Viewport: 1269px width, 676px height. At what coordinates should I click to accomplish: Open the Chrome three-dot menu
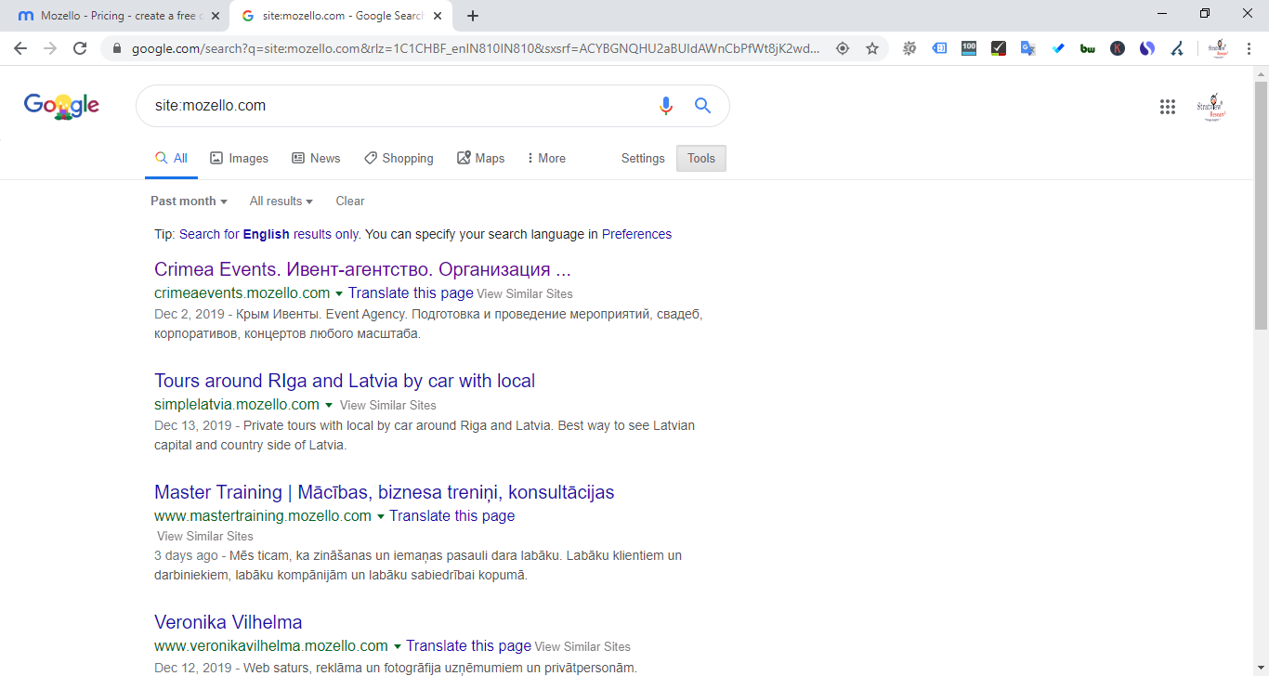pyautogui.click(x=1248, y=48)
